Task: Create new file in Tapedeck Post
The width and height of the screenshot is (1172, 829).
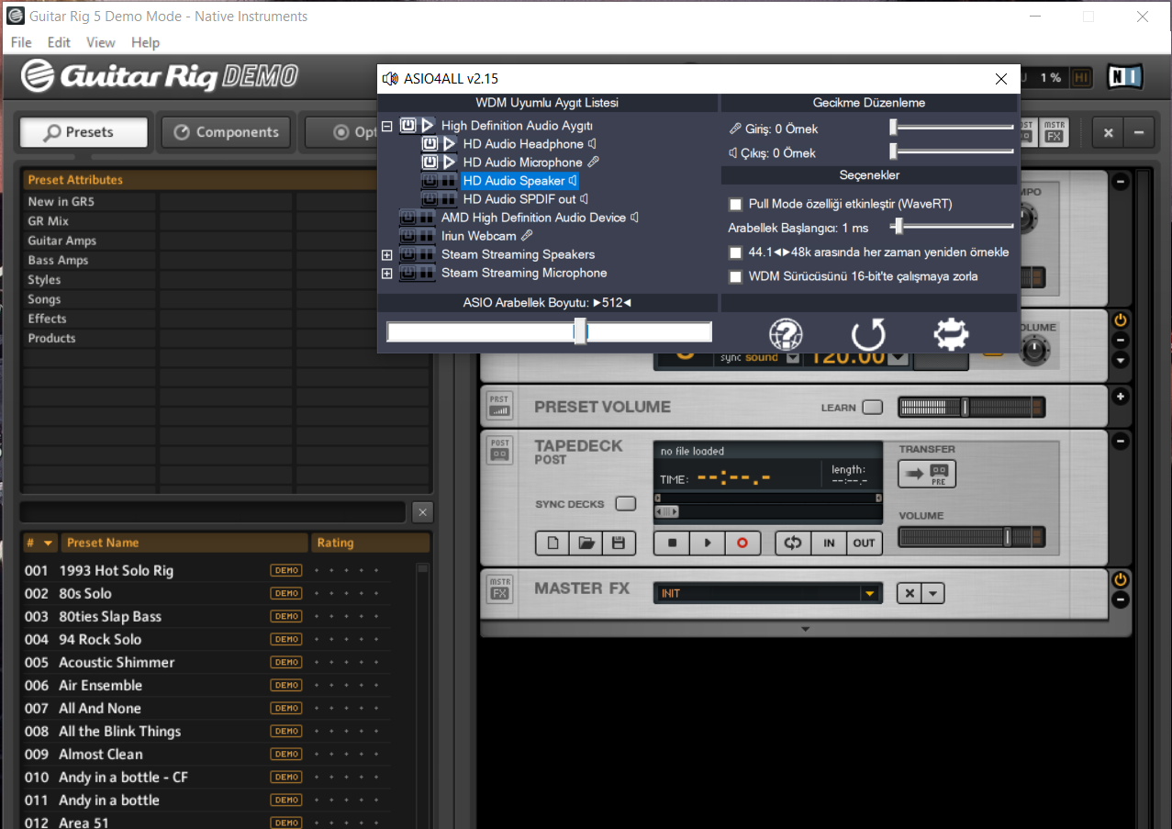Action: (x=553, y=543)
